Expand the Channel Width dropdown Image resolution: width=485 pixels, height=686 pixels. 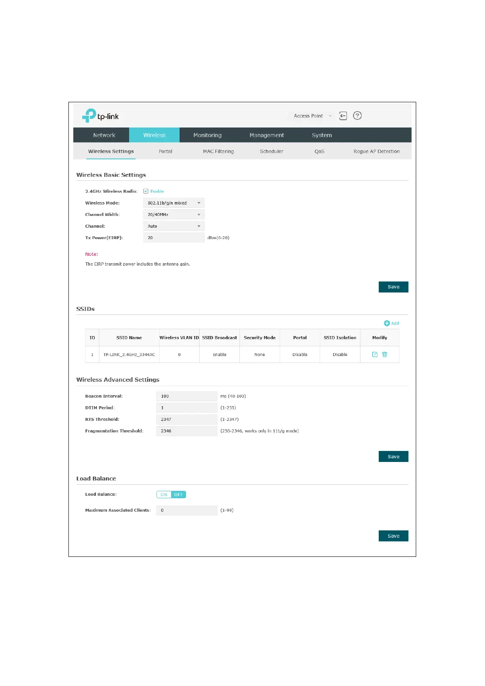tap(173, 214)
